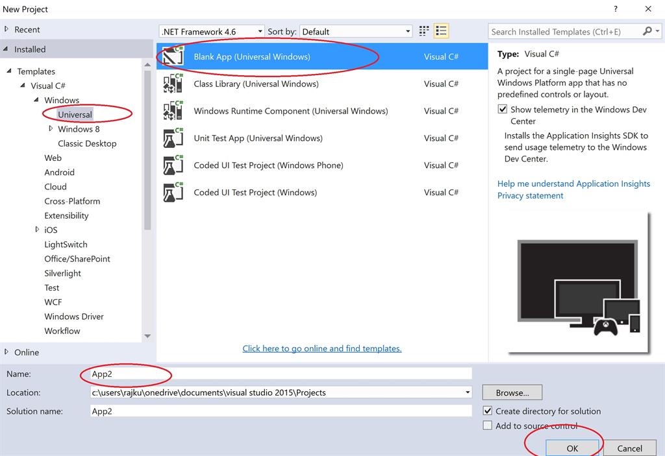Select Windows Runtime Component (Universal Windows) template name
Image resolution: width=665 pixels, height=456 pixels.
(x=291, y=111)
